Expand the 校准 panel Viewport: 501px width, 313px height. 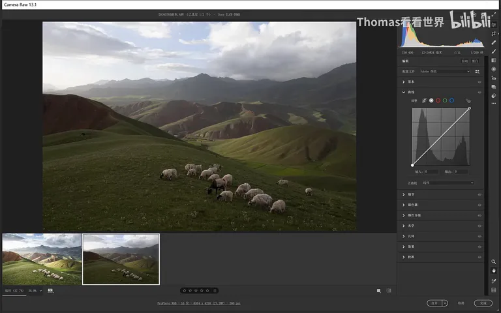click(x=404, y=257)
